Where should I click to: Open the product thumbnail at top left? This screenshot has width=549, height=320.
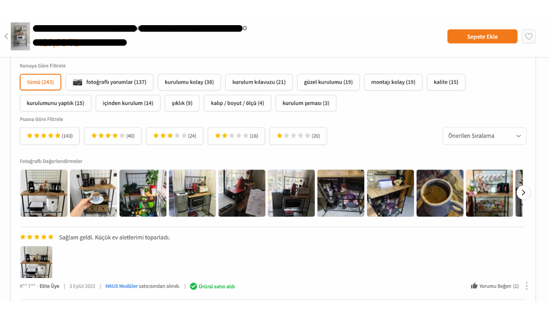click(20, 36)
